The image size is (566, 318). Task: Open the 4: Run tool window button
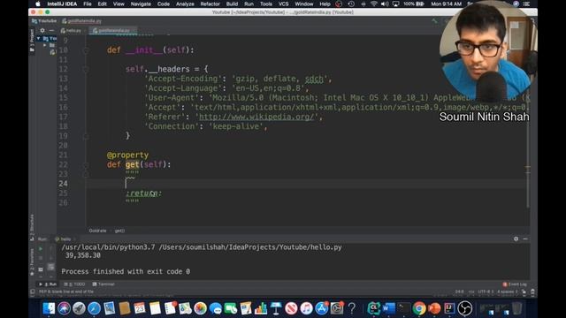click(48, 284)
